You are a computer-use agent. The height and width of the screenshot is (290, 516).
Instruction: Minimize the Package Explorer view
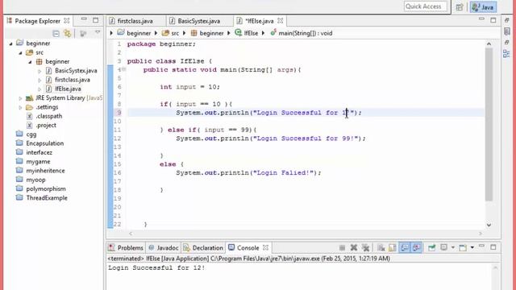(84, 19)
